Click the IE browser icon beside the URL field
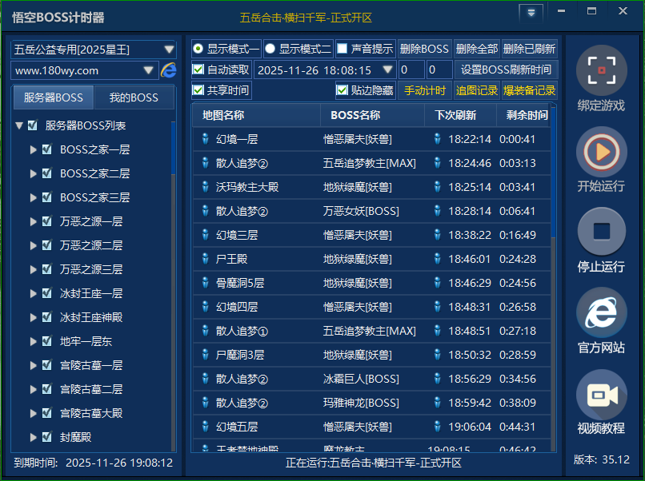 click(169, 70)
